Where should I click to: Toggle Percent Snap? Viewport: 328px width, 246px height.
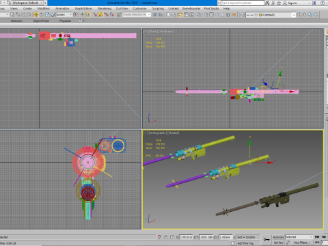point(107,14)
